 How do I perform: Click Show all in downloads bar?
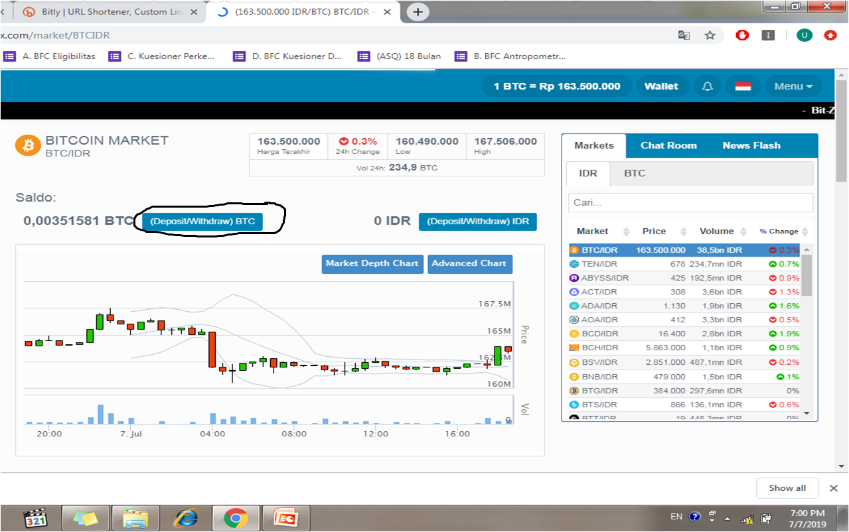(787, 488)
